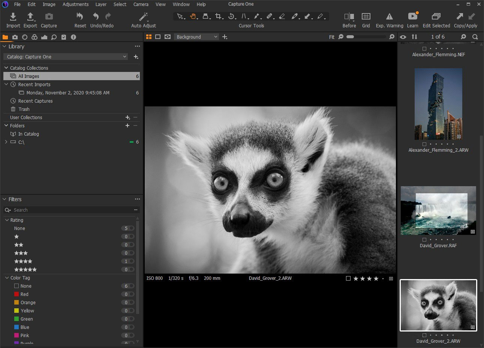Image resolution: width=484 pixels, height=348 pixels.
Task: Click color tag checkbox under David_Grover.RAF thumbnail
Action: [424, 240]
